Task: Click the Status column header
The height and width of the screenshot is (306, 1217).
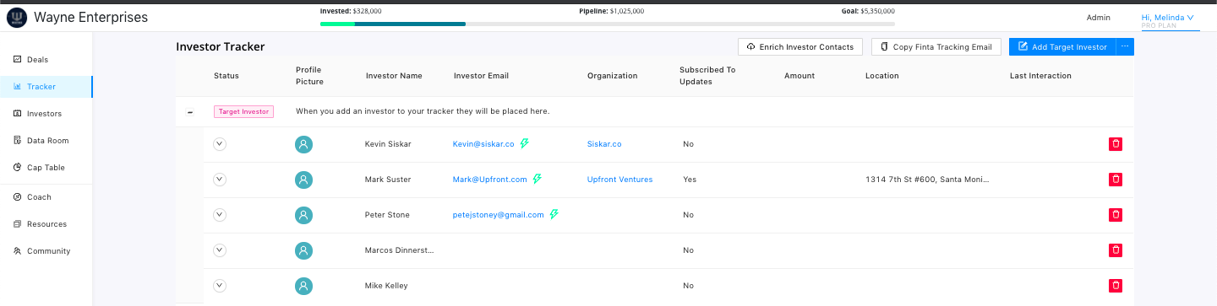Action: pyautogui.click(x=226, y=76)
